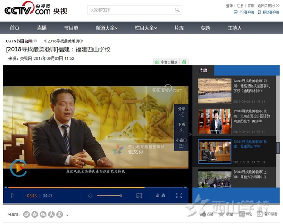Expand more share options arrow beside 分享到
283x224 pixels.
pyautogui.click(x=67, y=215)
